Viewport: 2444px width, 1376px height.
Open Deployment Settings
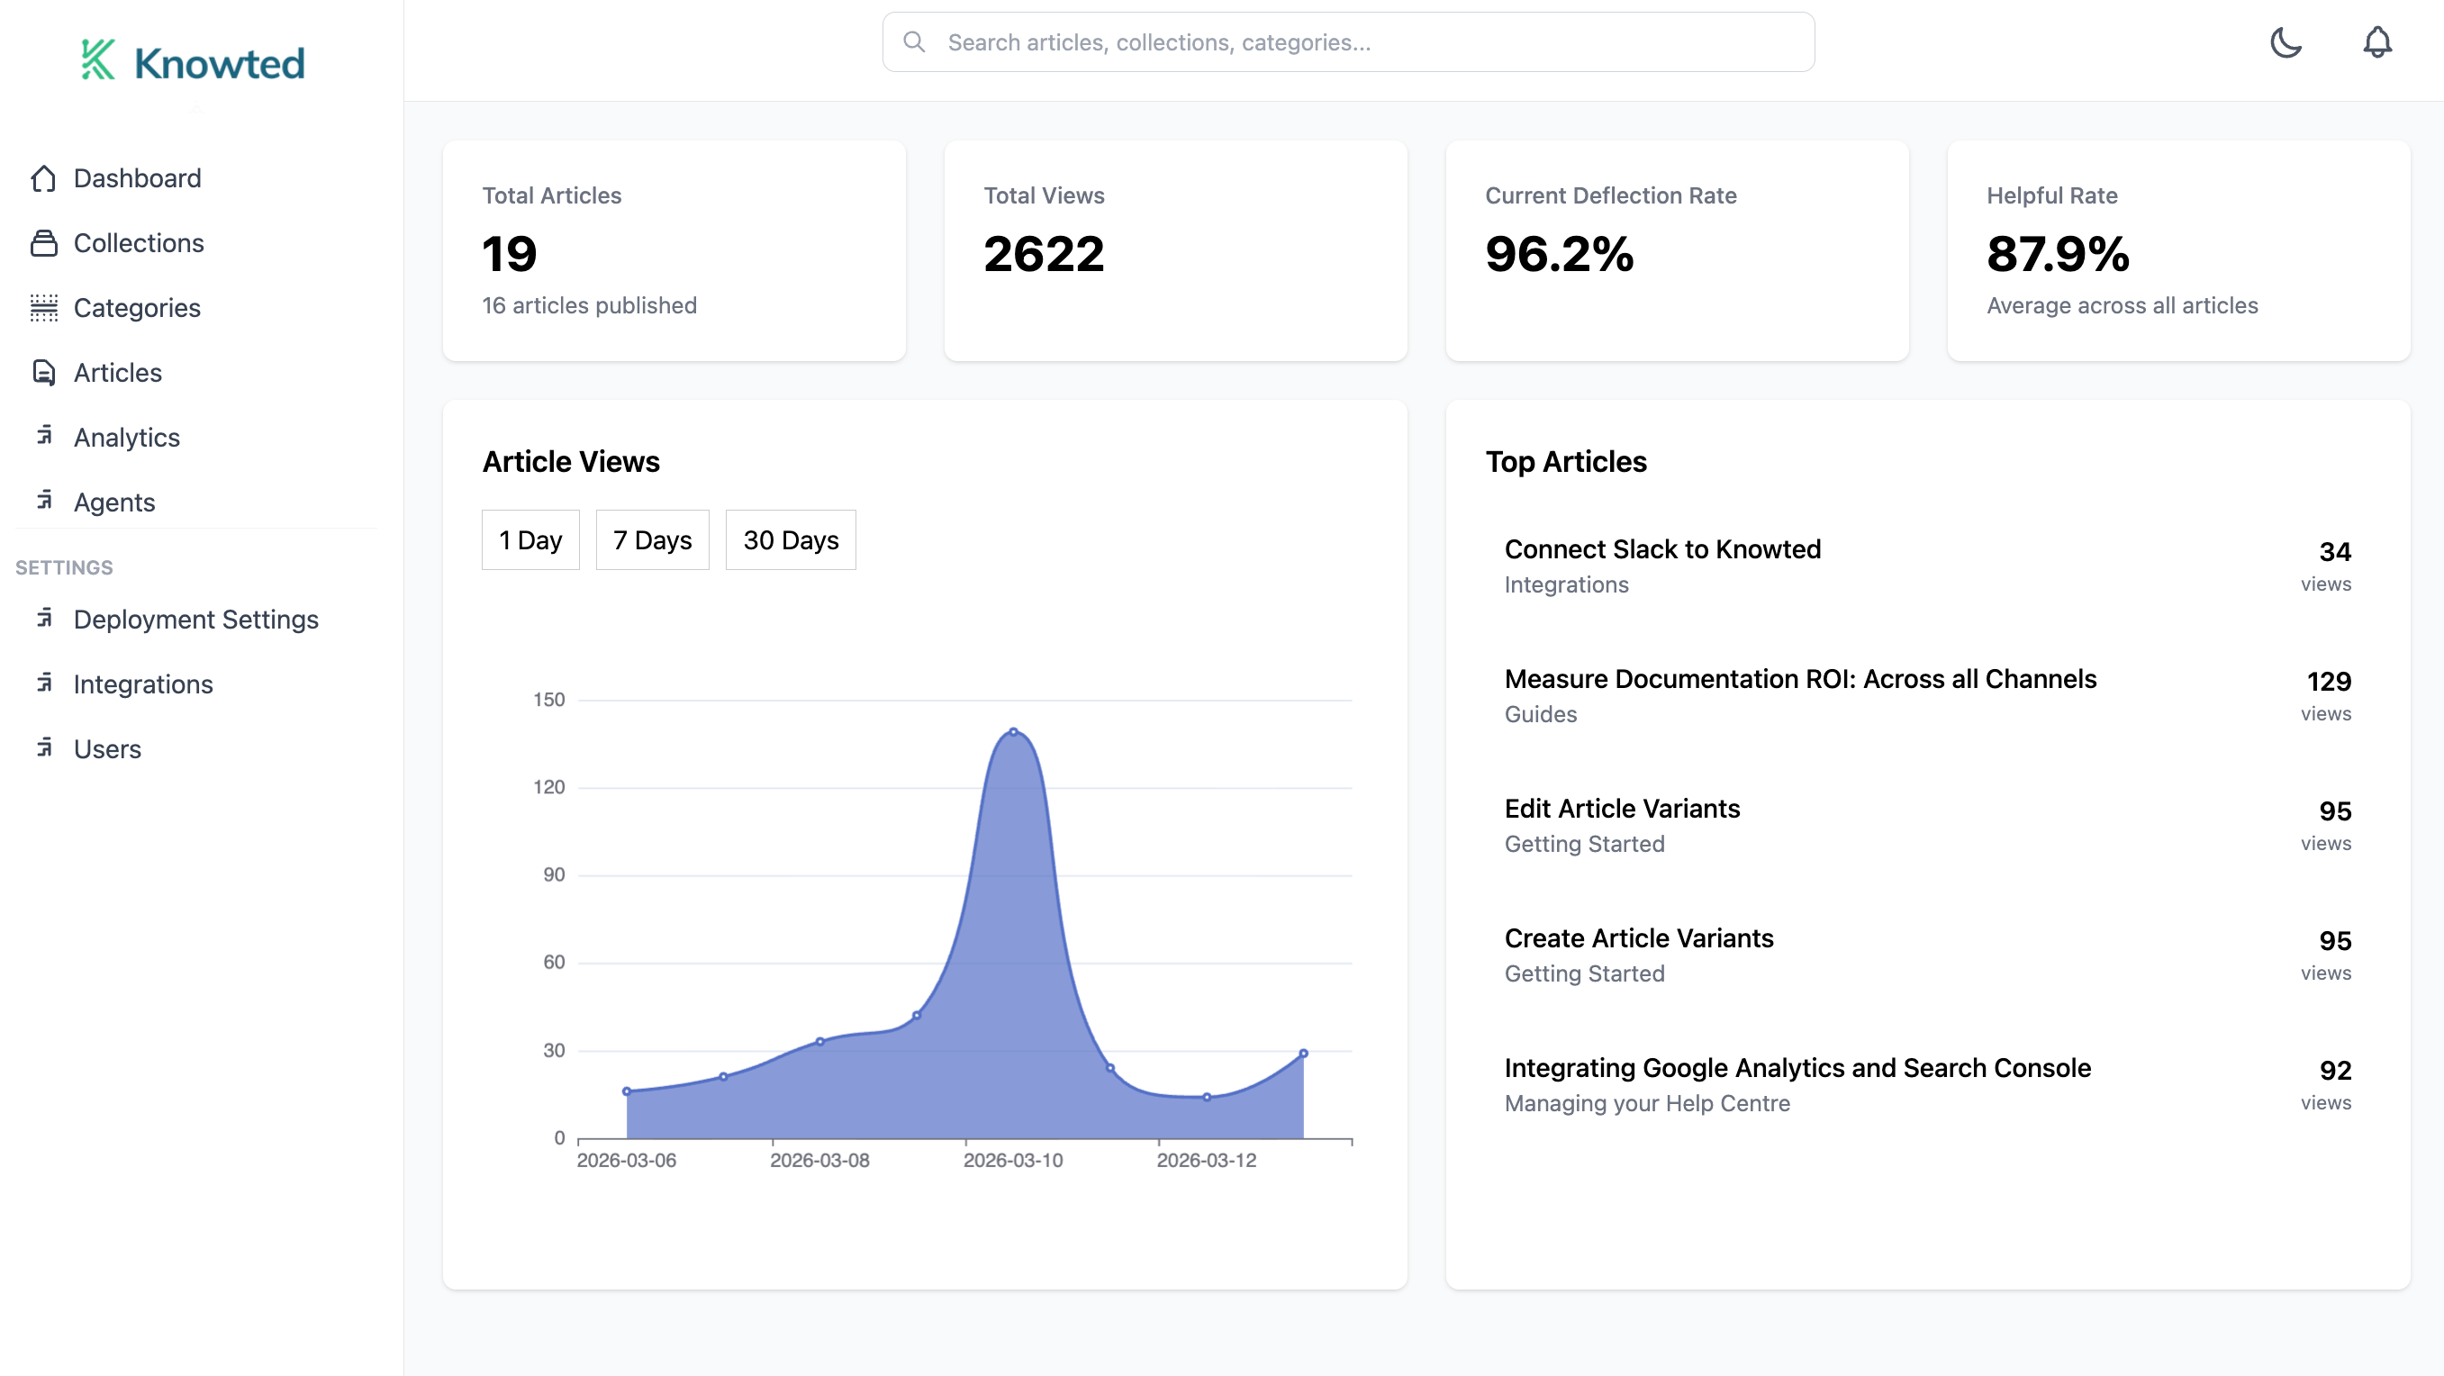[x=197, y=620]
